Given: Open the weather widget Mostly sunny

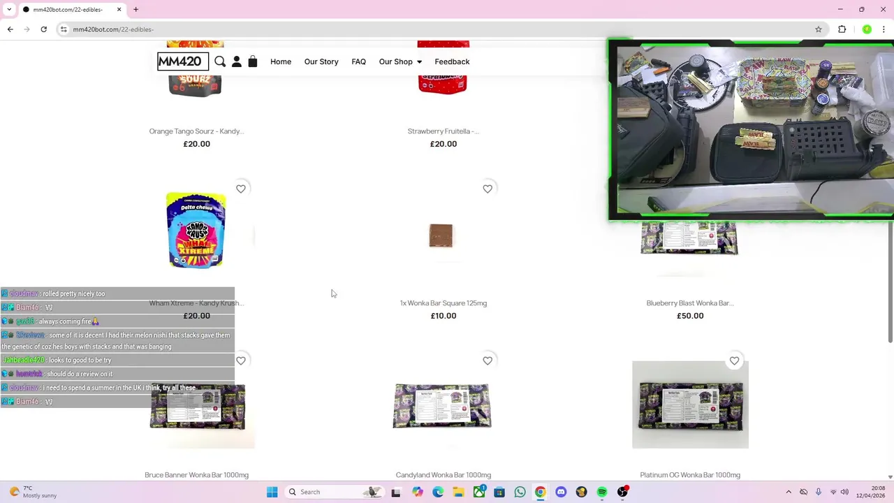Looking at the screenshot, I should click(32, 492).
